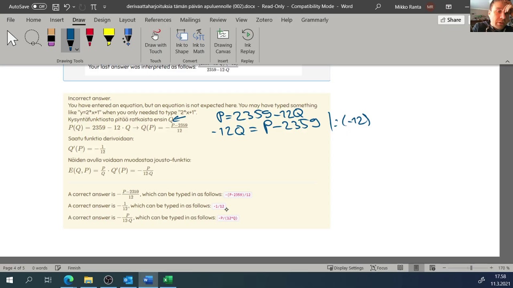Expand the Undo history dropdown arrow
513x288 pixels.
coord(74,7)
